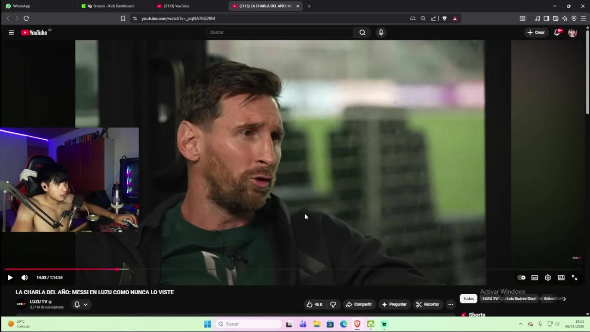Viewport: 590px width, 332px height.
Task: Switch the player to theater mode
Action: pyautogui.click(x=561, y=278)
